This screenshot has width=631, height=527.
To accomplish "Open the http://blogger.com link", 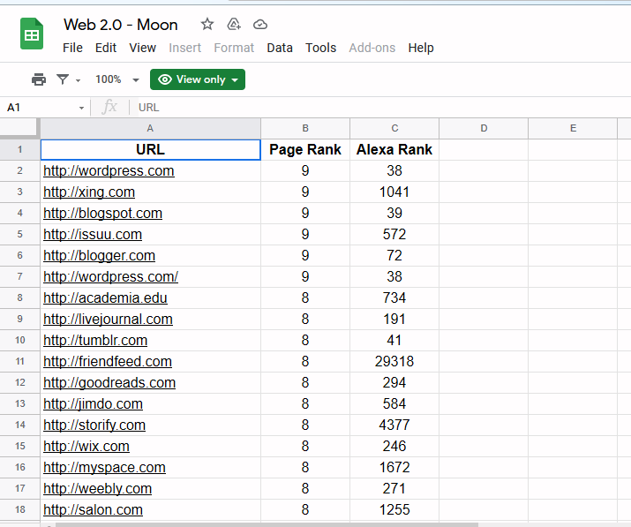I will tap(99, 256).
